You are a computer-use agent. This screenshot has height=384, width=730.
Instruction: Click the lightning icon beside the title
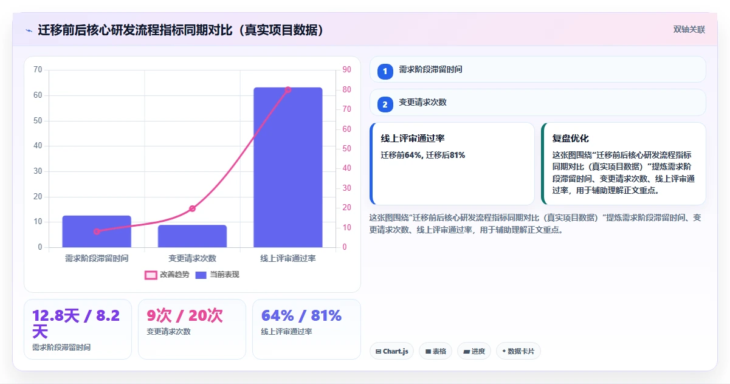(29, 30)
